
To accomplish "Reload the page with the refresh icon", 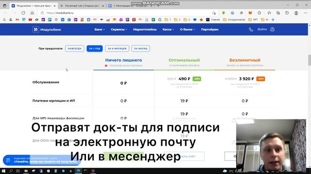I will pos(23,13).
